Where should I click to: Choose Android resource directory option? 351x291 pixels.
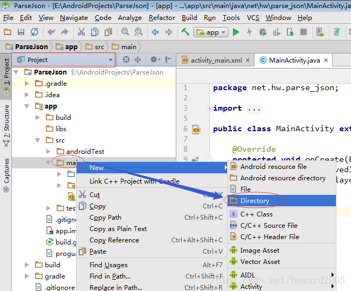281,178
